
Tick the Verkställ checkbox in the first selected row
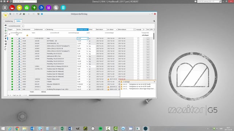tap(138, 39)
